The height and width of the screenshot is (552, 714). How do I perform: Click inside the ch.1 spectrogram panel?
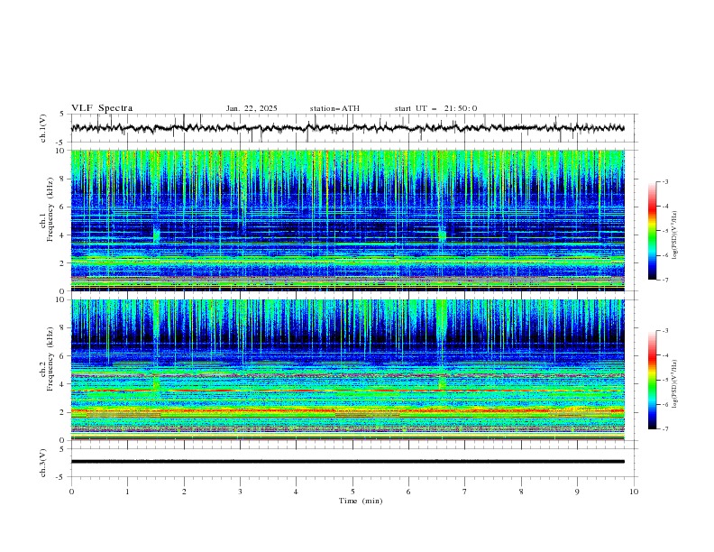coord(347,220)
